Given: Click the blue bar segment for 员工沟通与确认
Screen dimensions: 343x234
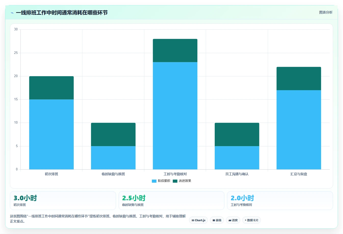Looking at the screenshot, I should point(237,158).
